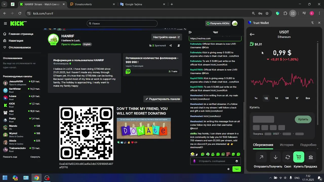The height and width of the screenshot is (182, 324).
Task: Select the Все chart range
Action: [308, 98]
